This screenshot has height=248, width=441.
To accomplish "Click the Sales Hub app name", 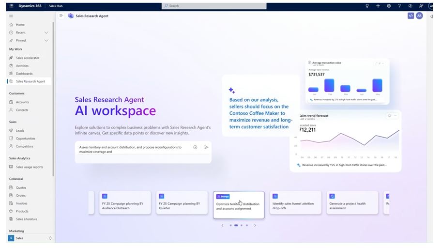I will click(56, 6).
